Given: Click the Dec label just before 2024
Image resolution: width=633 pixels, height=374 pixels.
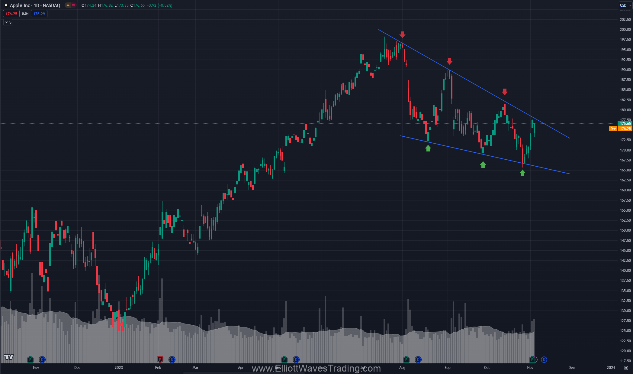Looking at the screenshot, I should (x=572, y=368).
